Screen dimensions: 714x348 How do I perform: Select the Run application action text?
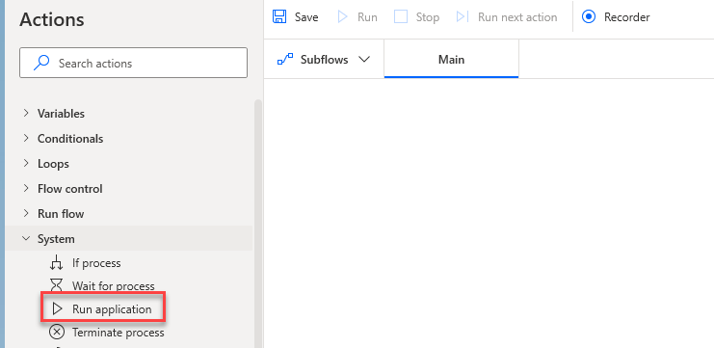(112, 309)
